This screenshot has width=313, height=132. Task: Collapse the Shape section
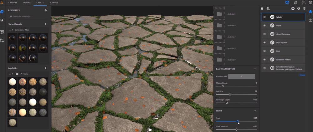click(255, 111)
